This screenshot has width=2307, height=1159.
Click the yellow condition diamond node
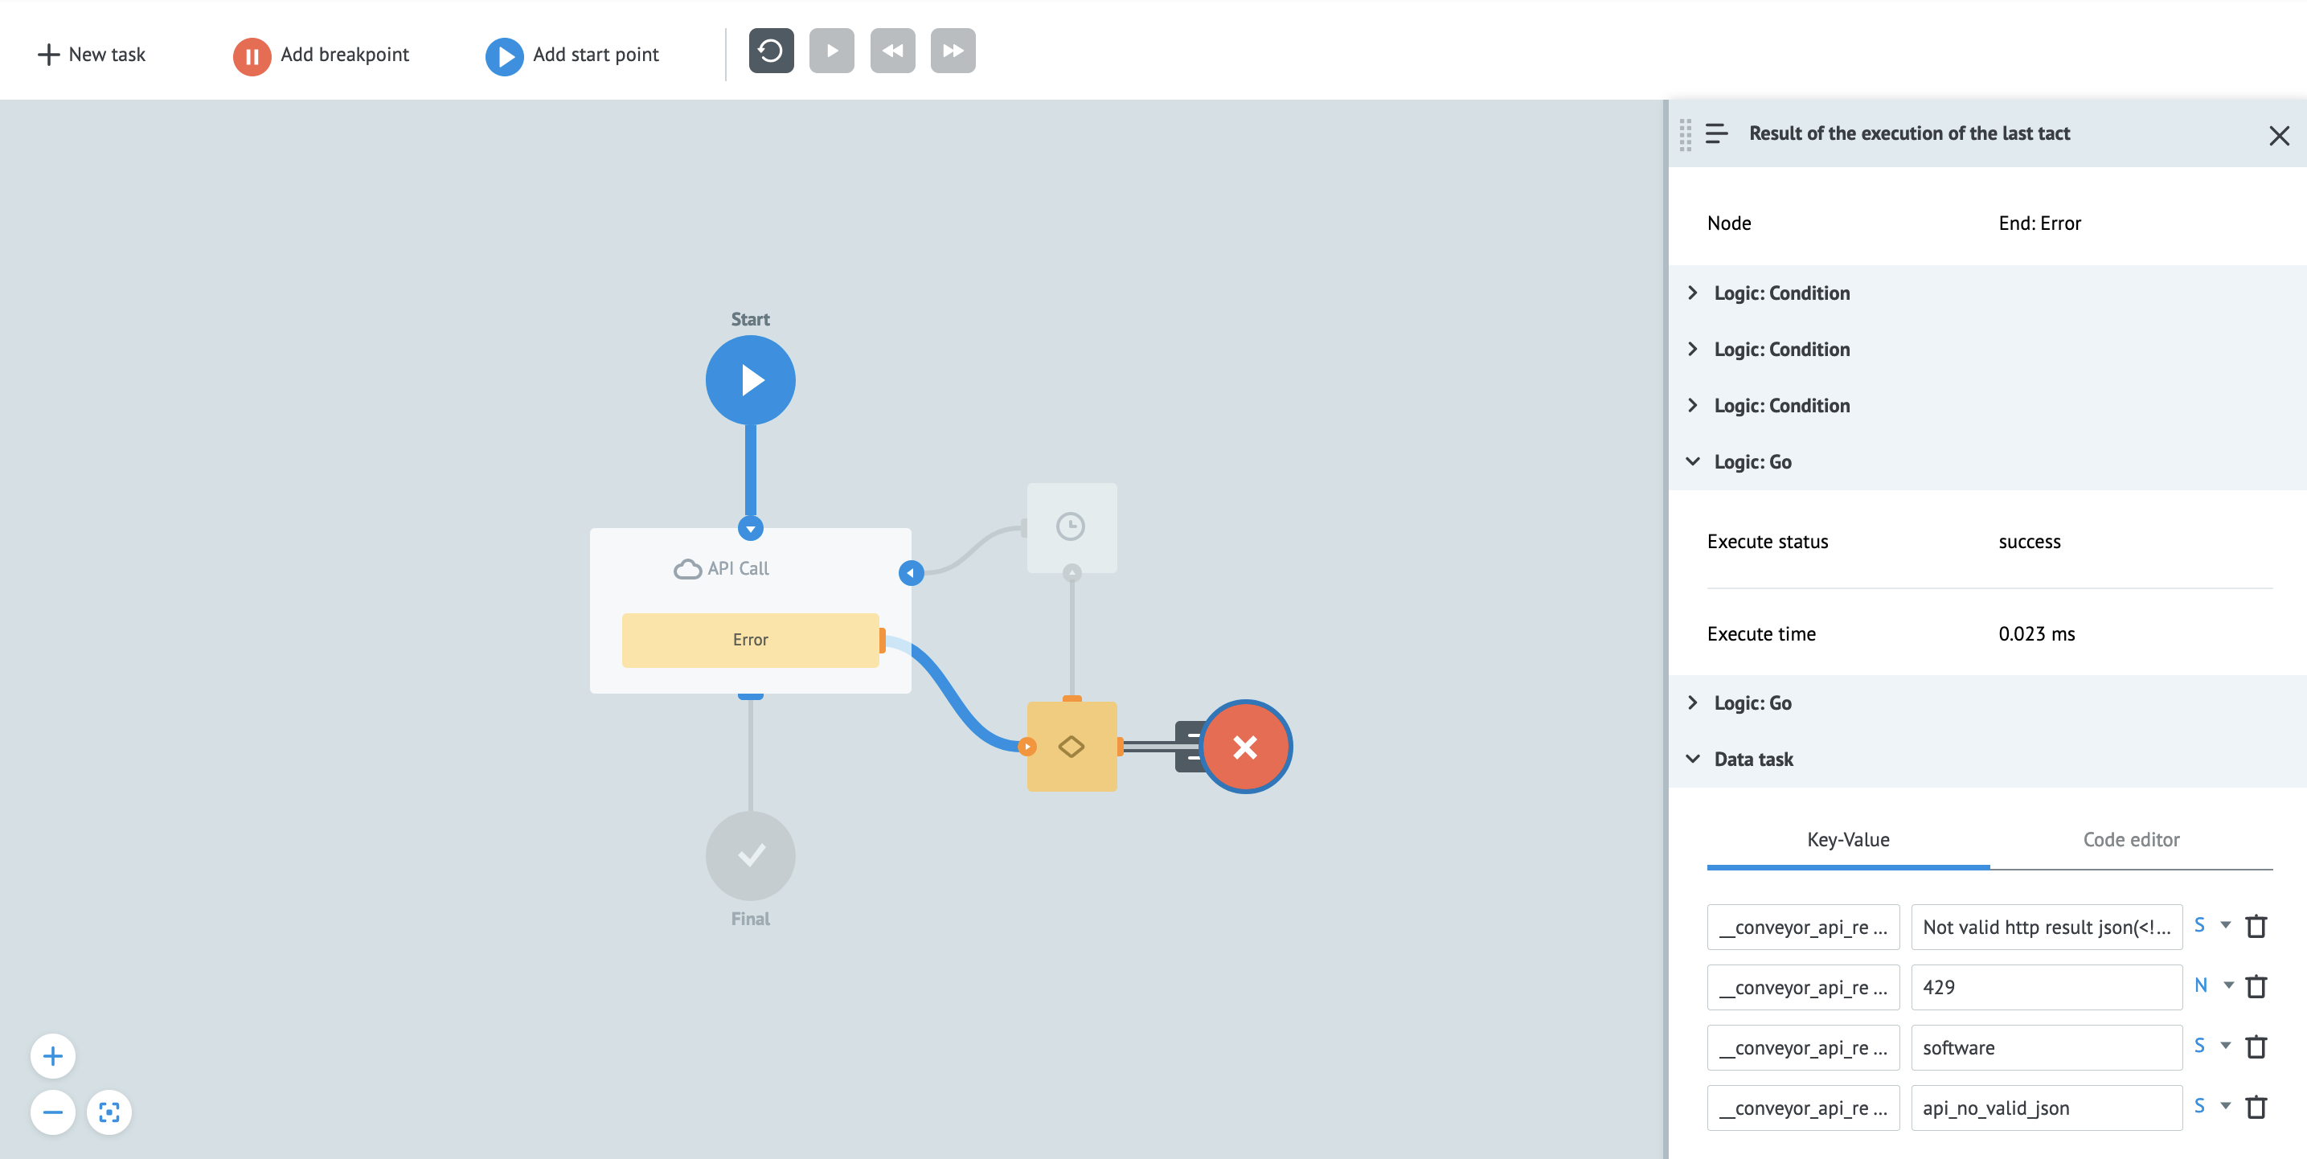(x=1071, y=746)
